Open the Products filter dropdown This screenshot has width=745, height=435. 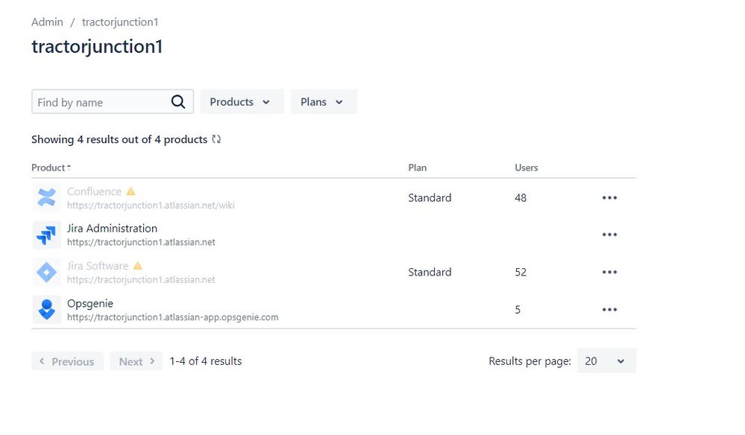[242, 101]
